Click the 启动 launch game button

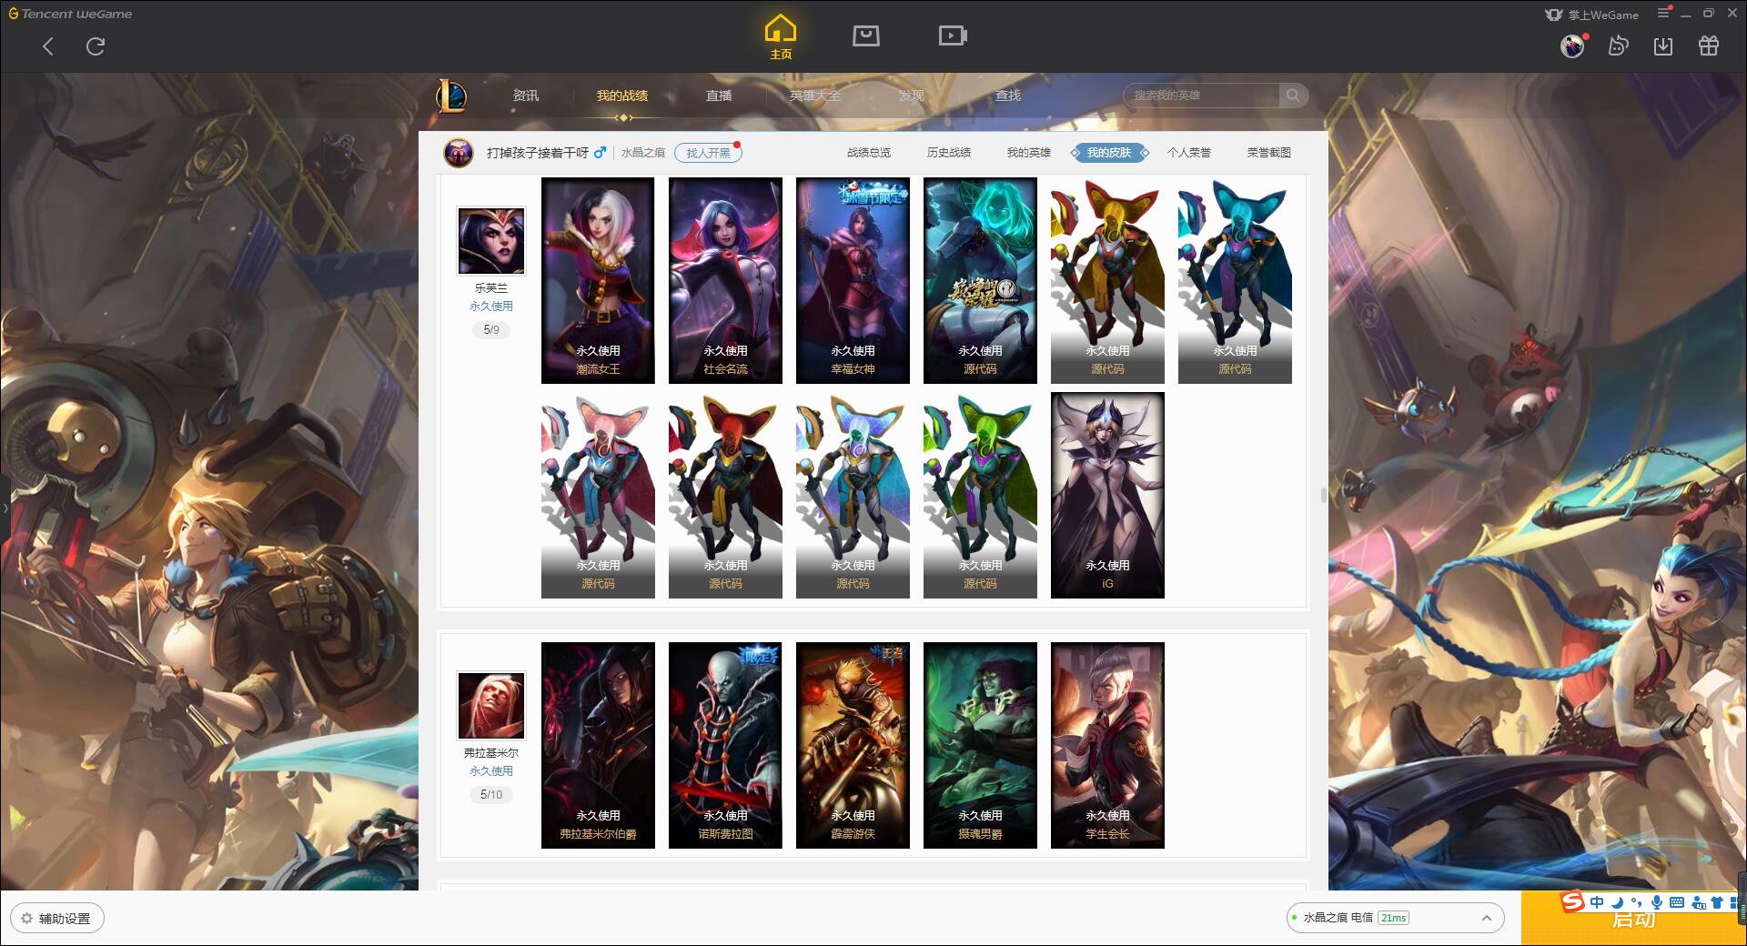point(1633,919)
